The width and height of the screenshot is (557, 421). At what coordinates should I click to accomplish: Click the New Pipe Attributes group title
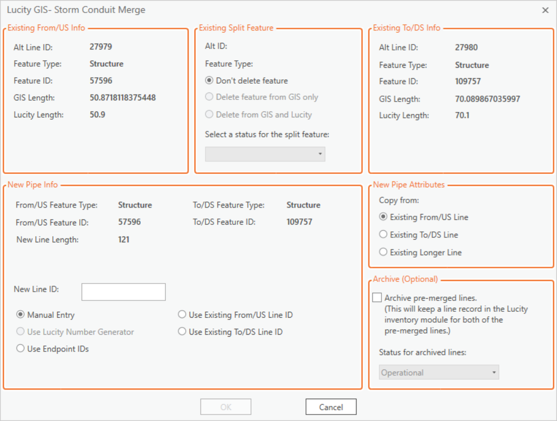pyautogui.click(x=409, y=185)
